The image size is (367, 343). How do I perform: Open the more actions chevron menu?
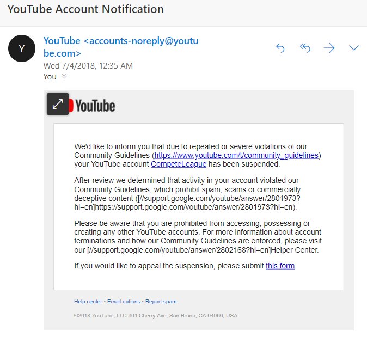pos(353,48)
